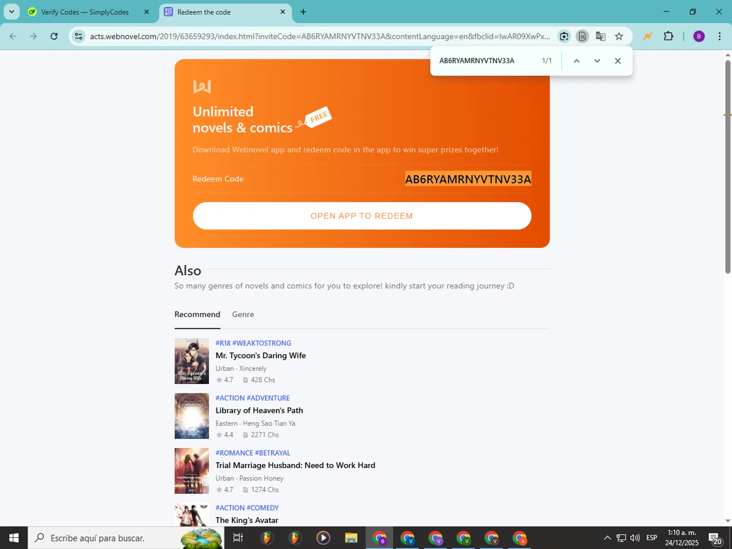Click the 428 Chs chapter count
Image resolution: width=732 pixels, height=549 pixels.
pos(259,380)
